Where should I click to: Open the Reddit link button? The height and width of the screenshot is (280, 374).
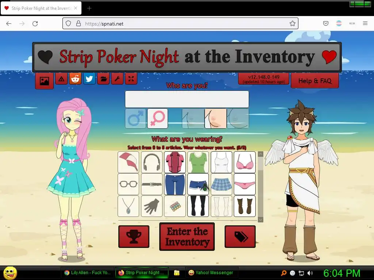(75, 79)
